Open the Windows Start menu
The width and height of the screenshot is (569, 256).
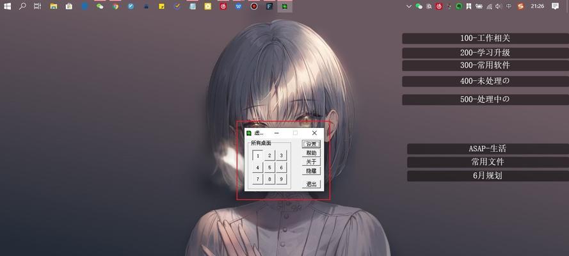coord(7,6)
